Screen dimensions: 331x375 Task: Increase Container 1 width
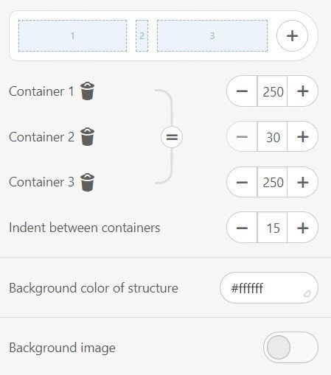click(x=303, y=91)
